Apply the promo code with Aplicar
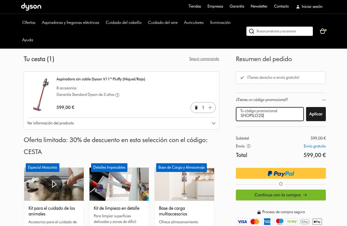 click(316, 114)
